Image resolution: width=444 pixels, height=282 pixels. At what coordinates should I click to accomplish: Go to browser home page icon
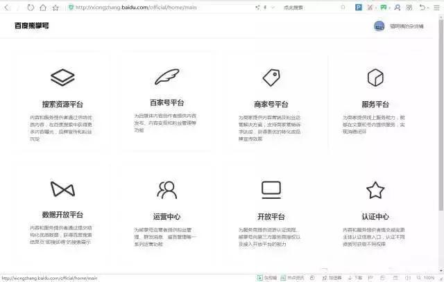coord(43,8)
